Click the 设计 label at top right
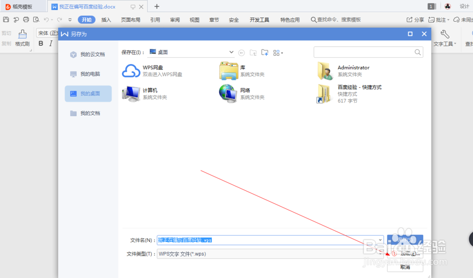This screenshot has width=473, height=278. (464, 6)
